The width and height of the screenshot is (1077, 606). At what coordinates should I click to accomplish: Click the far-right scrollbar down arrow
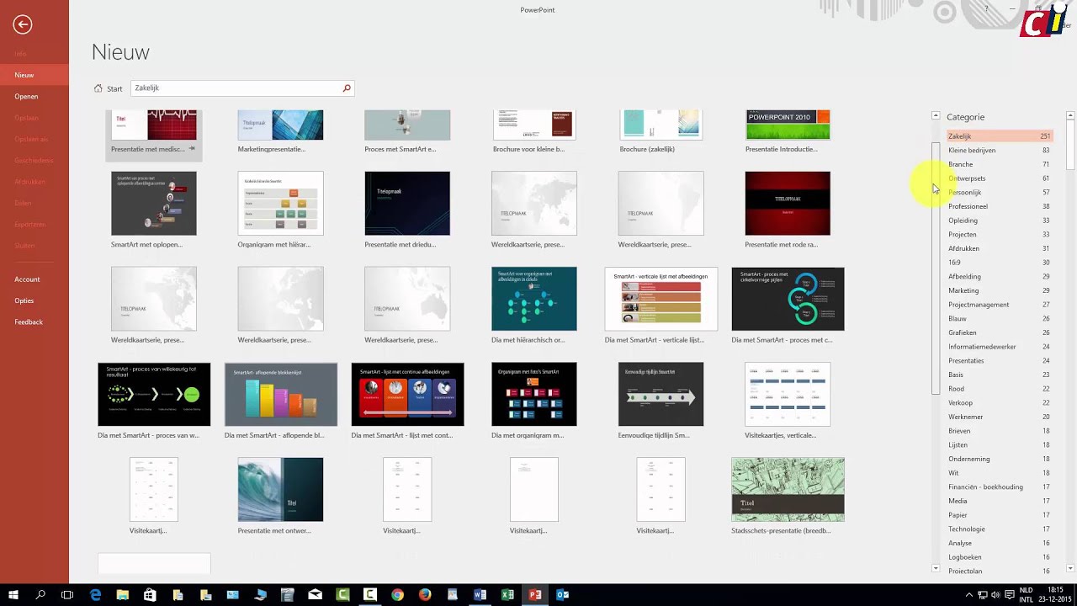point(1070,569)
